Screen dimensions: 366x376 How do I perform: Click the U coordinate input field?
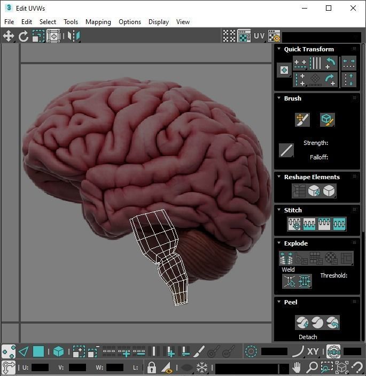pos(40,367)
